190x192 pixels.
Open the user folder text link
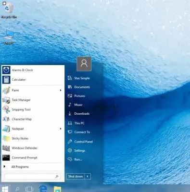(82, 78)
